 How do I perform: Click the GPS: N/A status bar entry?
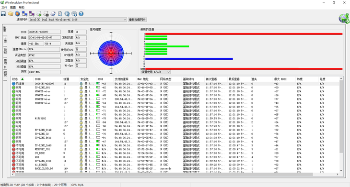tap(78, 185)
